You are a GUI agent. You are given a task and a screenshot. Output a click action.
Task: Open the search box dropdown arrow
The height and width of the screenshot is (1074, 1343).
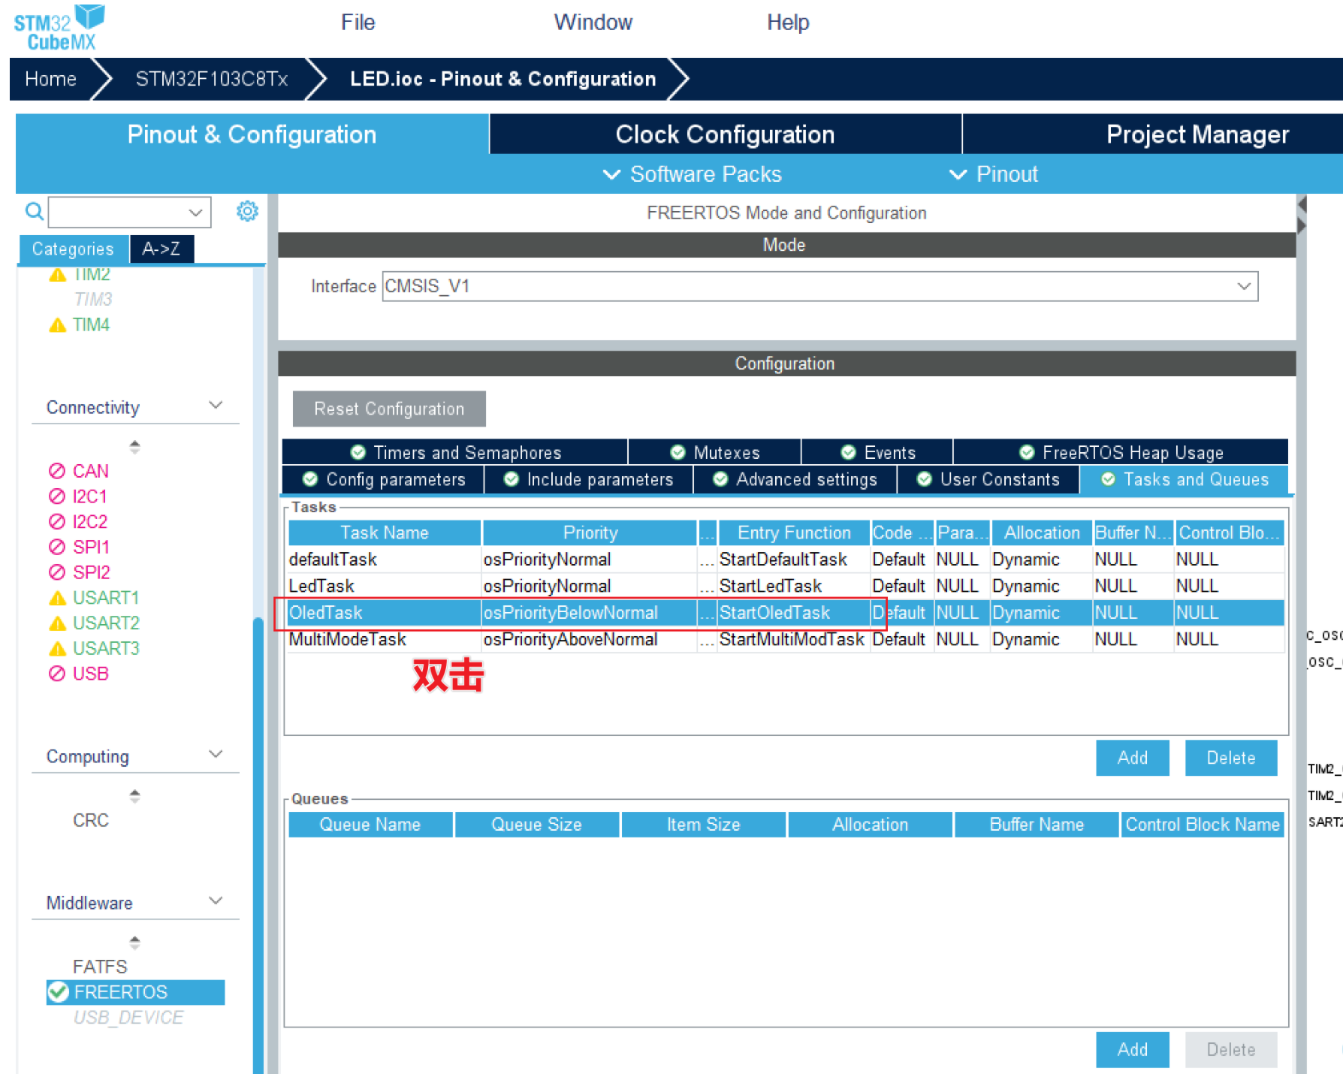pos(195,213)
